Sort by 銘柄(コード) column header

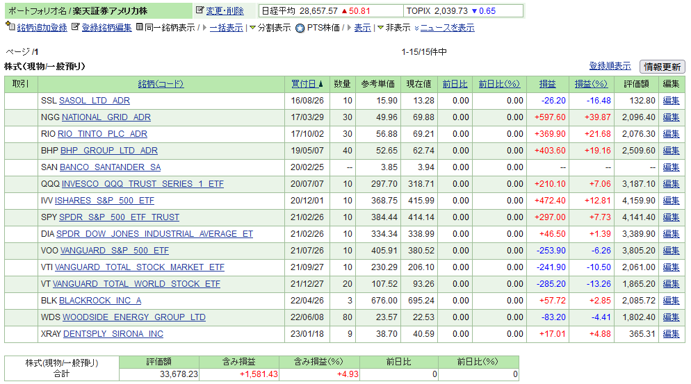161,84
